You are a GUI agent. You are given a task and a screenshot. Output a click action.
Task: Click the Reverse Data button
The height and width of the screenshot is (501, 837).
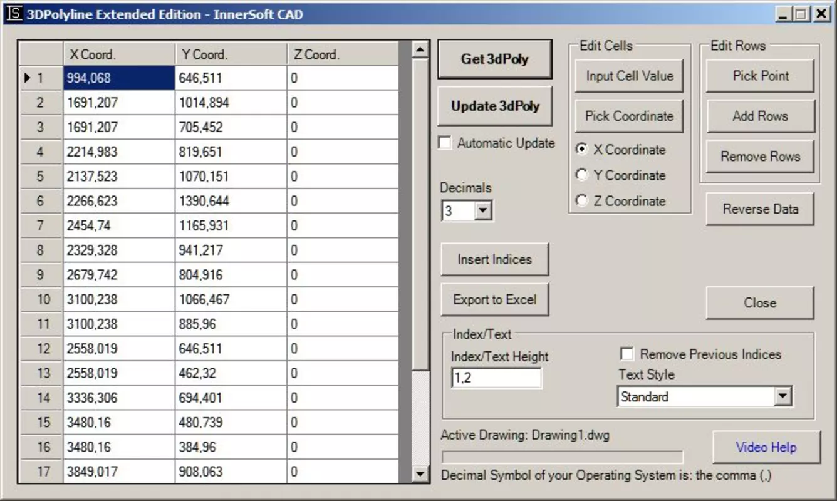(x=761, y=209)
